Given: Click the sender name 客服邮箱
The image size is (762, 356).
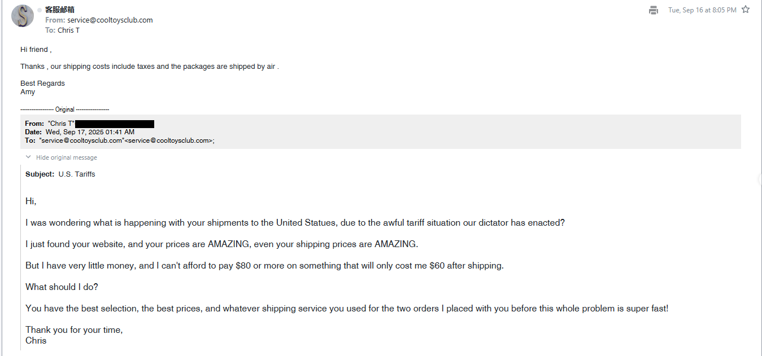Looking at the screenshot, I should pos(60,10).
